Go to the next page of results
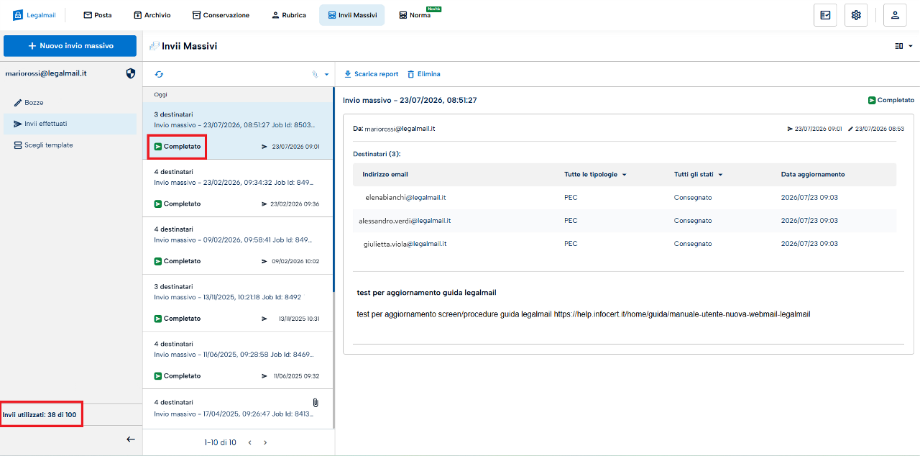Image resolution: width=920 pixels, height=456 pixels. coord(265,442)
